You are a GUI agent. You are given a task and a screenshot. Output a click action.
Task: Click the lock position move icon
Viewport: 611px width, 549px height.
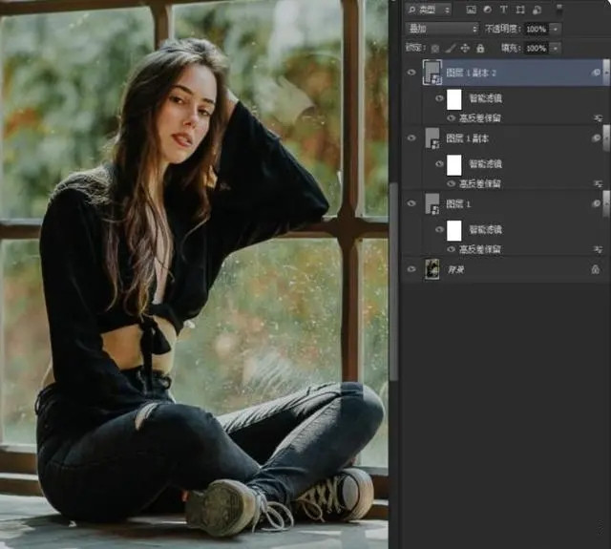[465, 48]
